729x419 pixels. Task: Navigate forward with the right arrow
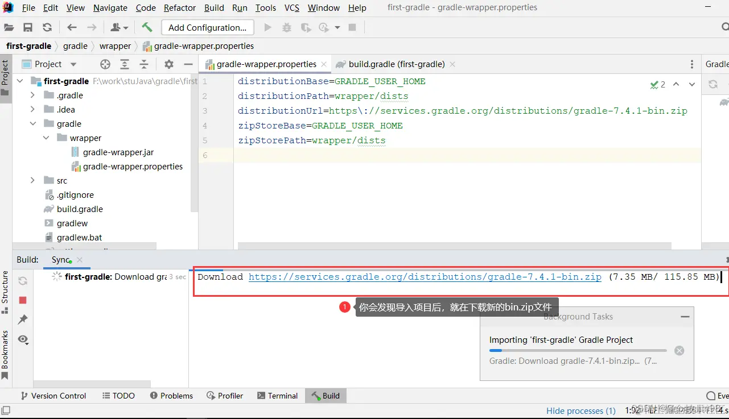pos(92,27)
